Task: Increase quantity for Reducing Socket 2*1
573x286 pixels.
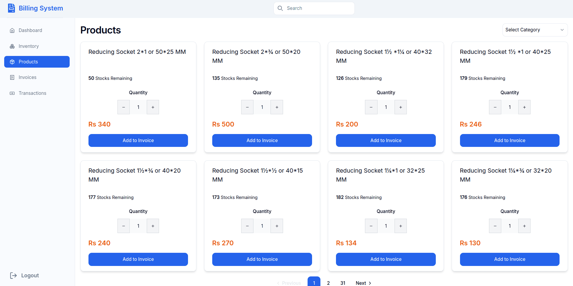Action: click(153, 107)
